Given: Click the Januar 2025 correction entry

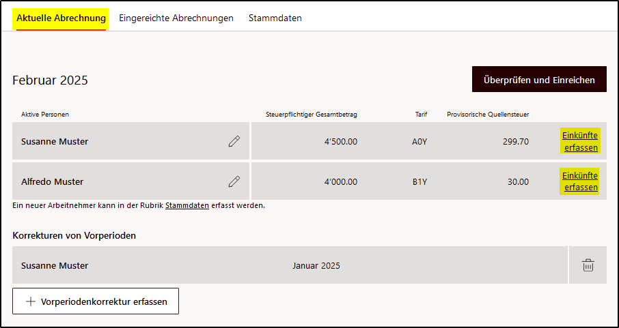Looking at the screenshot, I should [x=316, y=265].
